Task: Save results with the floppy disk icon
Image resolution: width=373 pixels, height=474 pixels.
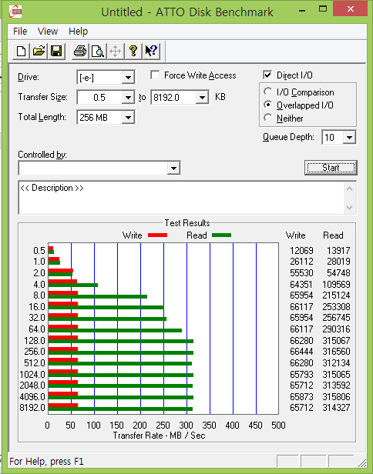Action: [56, 51]
